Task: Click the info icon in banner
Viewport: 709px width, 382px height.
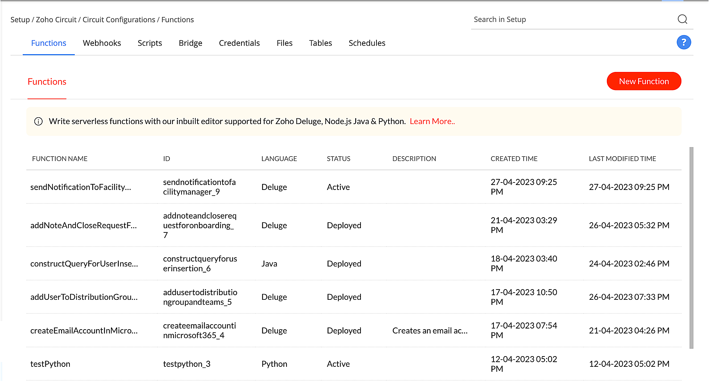Action: pos(38,122)
